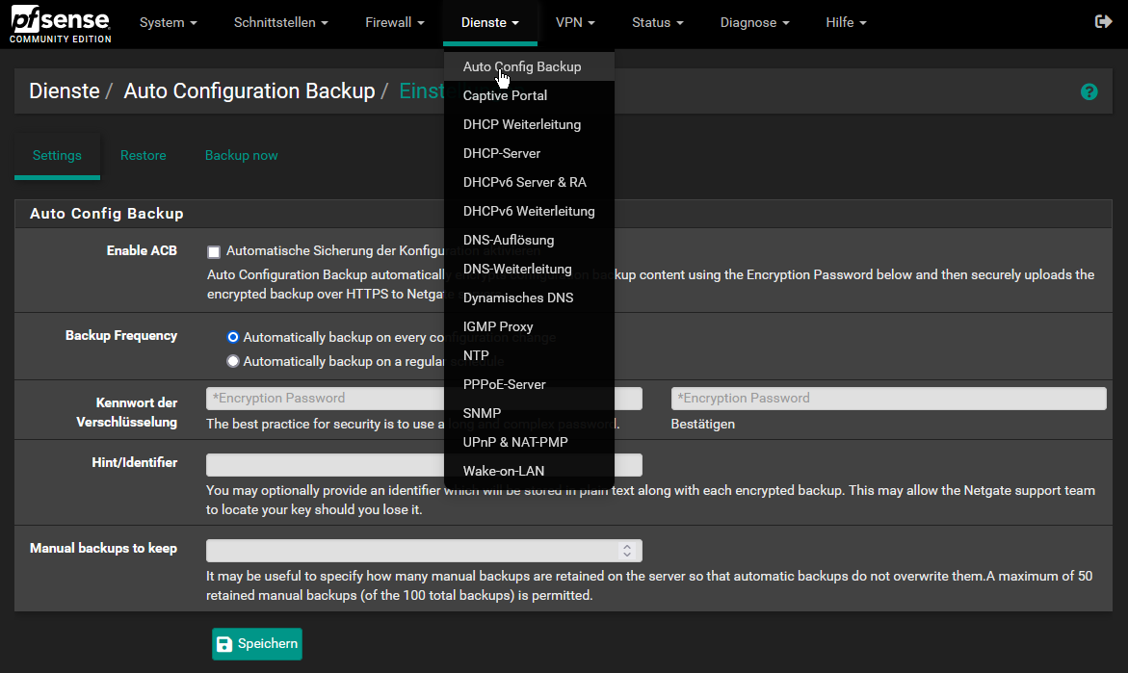Select Captive Portal menu entry
This screenshot has height=673, width=1128.
529,95
